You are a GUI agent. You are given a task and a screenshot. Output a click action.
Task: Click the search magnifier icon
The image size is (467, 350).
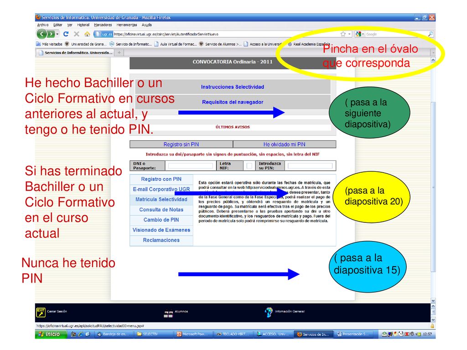click(431, 34)
